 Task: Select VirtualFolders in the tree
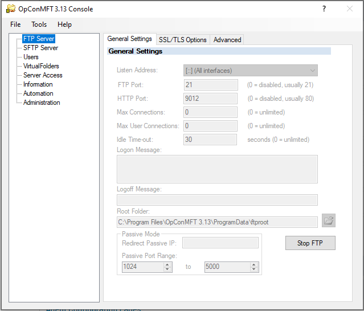point(41,66)
